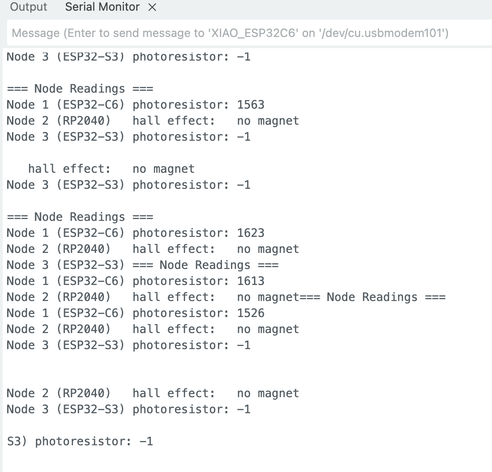Switch to the Output tab
492x472 pixels.
(28, 7)
